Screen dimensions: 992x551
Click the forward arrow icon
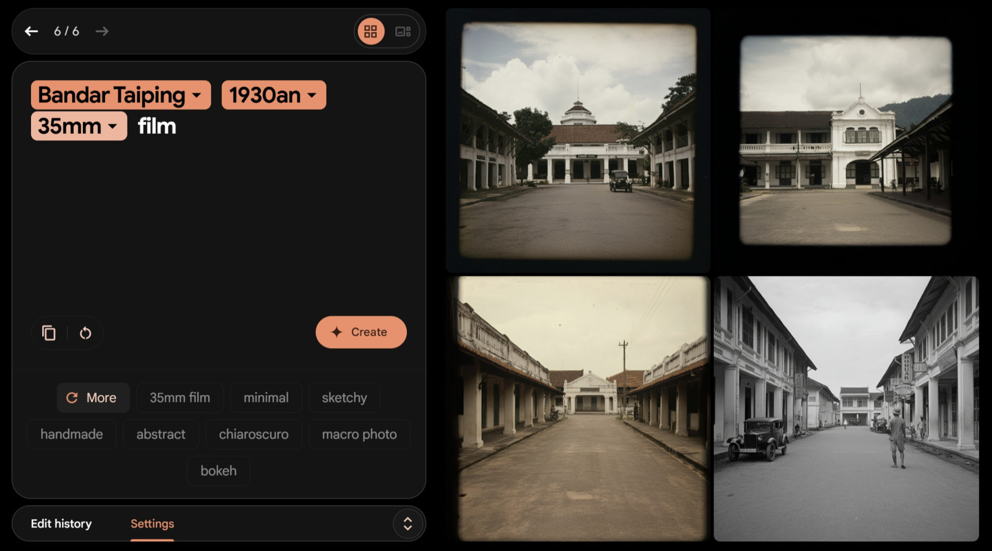[x=102, y=31]
